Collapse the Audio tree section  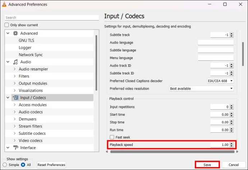coord(8,62)
